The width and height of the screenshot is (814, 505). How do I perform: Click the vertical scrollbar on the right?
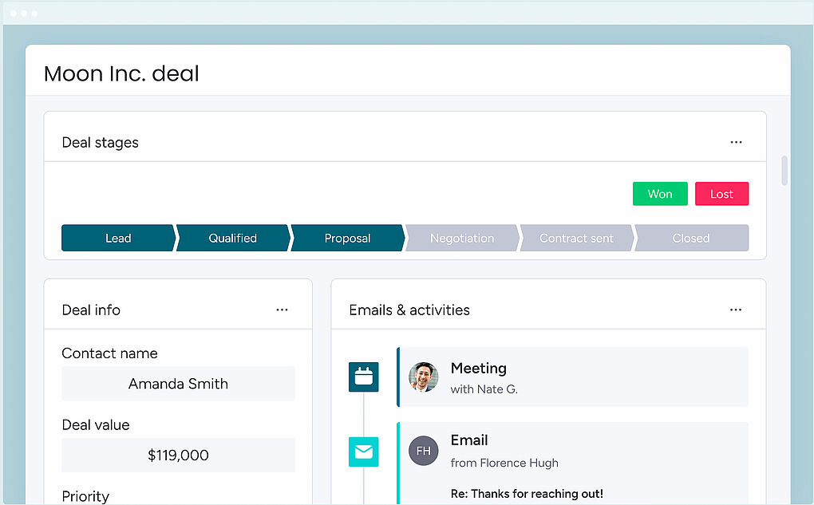pos(784,171)
